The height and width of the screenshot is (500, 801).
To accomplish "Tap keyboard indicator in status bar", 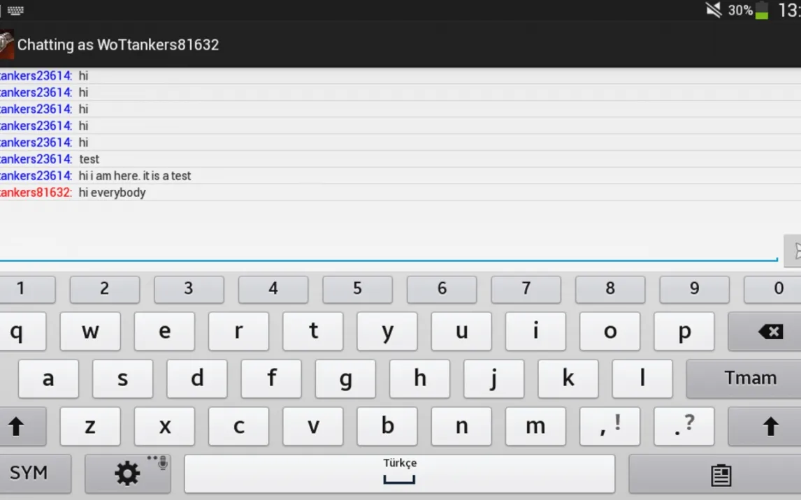I will 15,10.
